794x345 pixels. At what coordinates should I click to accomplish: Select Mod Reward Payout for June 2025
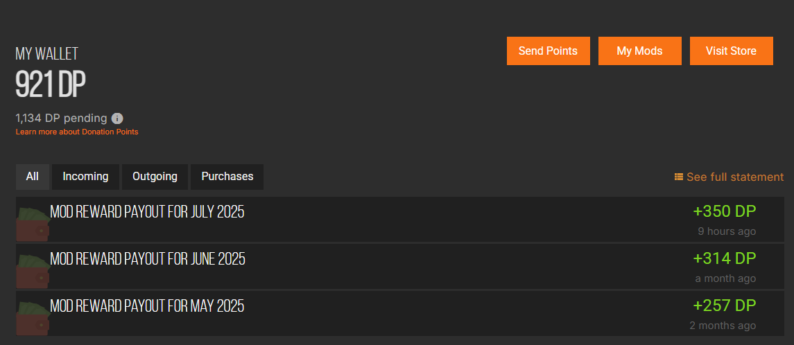(148, 259)
